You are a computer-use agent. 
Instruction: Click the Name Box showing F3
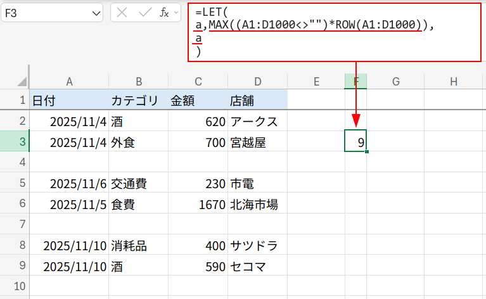pos(52,13)
